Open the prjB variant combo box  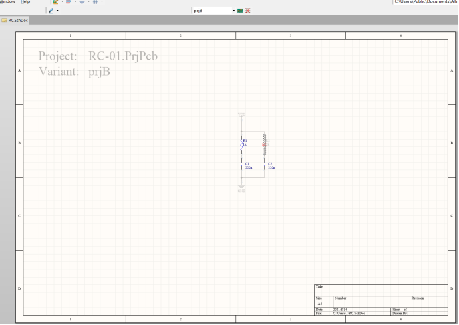click(x=214, y=11)
